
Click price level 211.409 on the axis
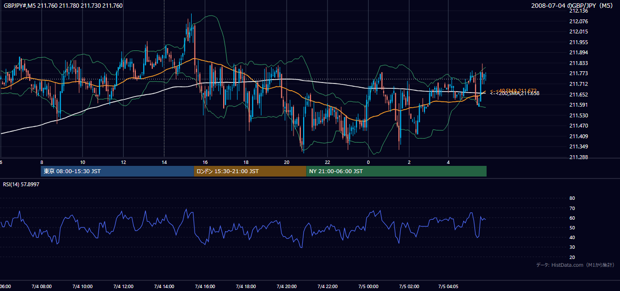pos(579,136)
